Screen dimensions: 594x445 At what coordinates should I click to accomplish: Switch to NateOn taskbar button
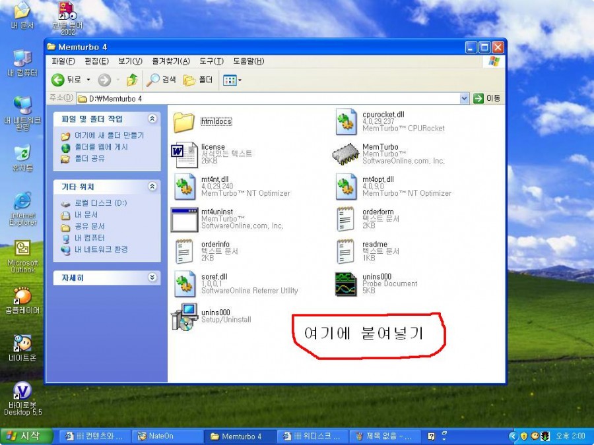166,436
